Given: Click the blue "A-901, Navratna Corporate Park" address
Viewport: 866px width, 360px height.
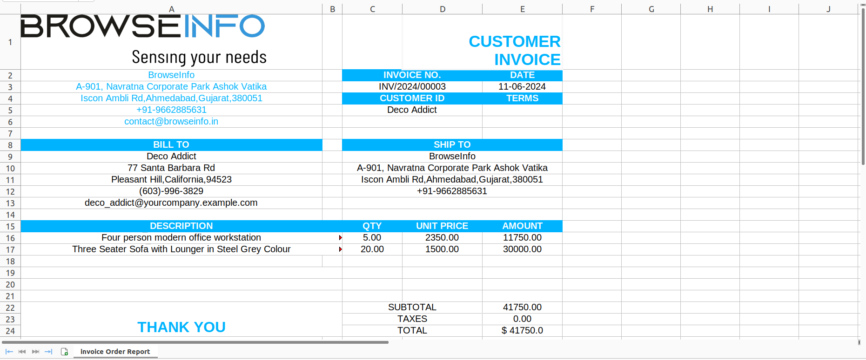Looking at the screenshot, I should click(171, 87).
